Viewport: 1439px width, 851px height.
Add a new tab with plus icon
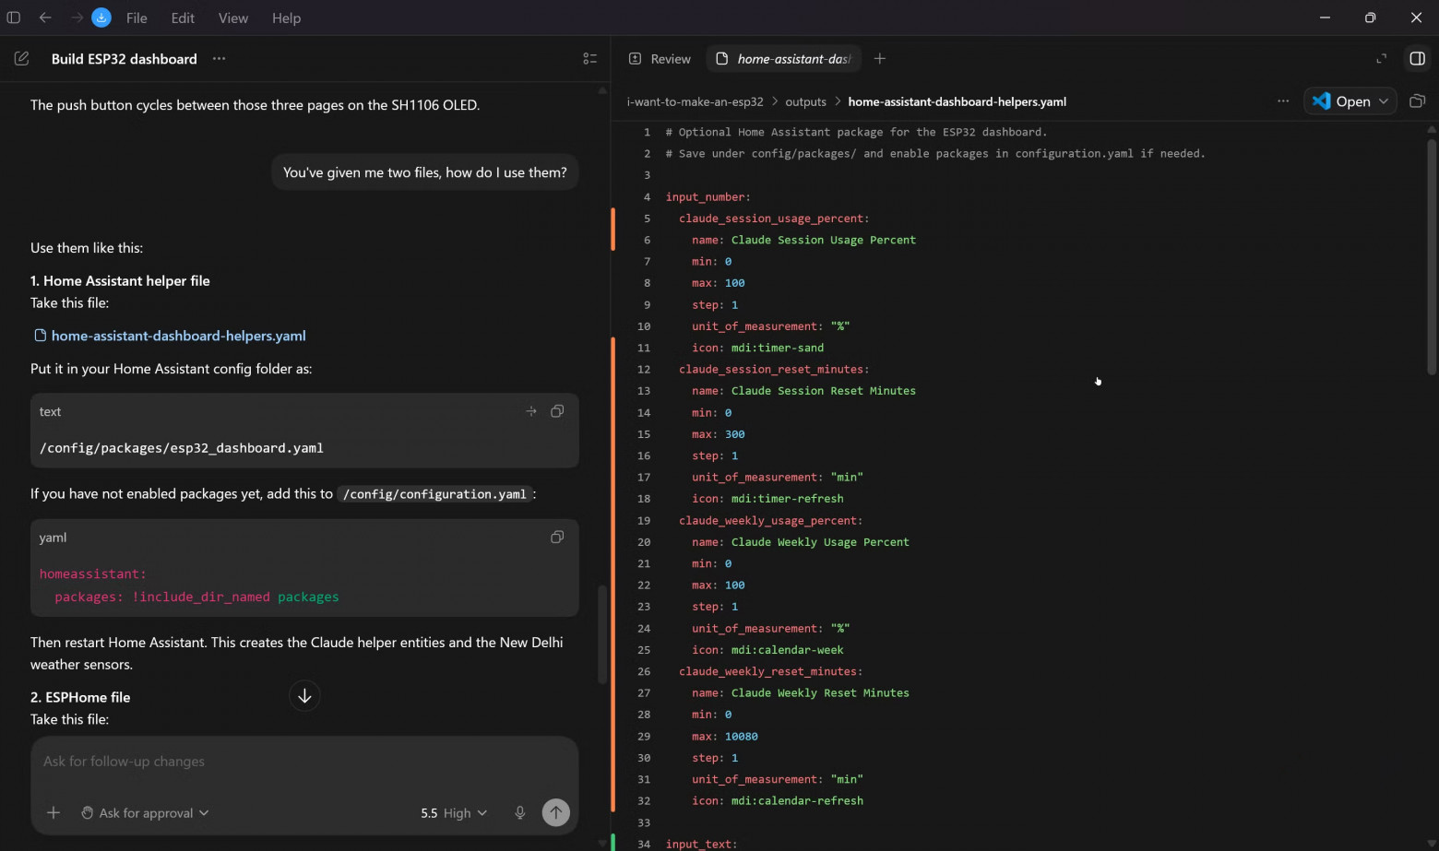[880, 58]
